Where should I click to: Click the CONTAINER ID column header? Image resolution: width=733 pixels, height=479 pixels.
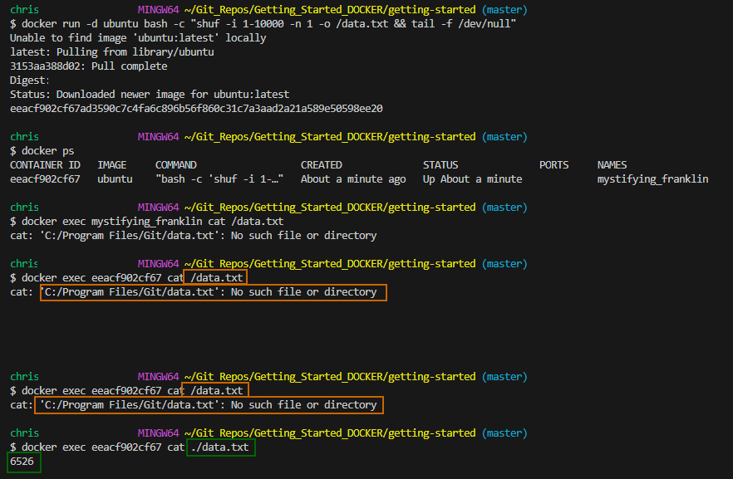(x=45, y=164)
